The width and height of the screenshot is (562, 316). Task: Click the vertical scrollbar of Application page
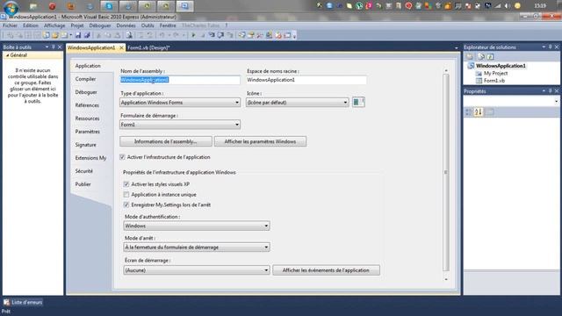[x=446, y=172]
